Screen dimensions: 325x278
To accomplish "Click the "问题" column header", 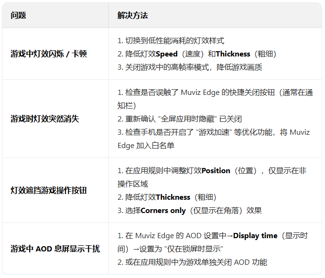I will [19, 16].
